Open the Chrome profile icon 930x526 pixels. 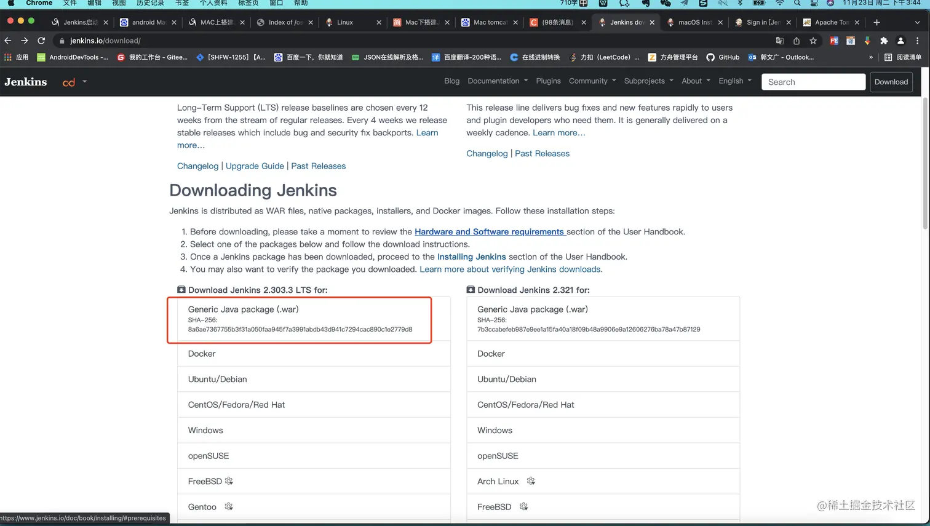pos(900,41)
